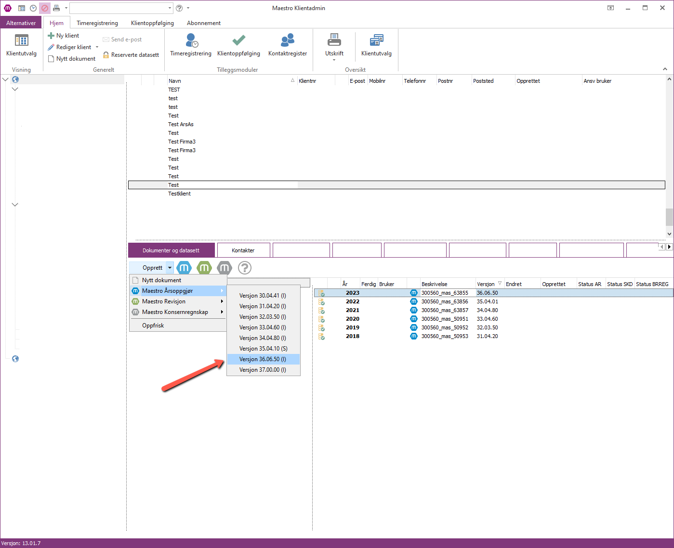Click green Maestro Revisjon hexagon toolbar icon

pos(204,268)
